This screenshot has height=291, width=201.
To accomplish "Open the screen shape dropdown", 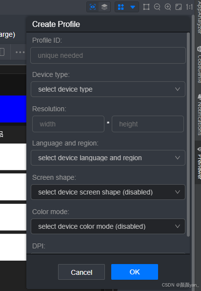I will pos(108,192).
